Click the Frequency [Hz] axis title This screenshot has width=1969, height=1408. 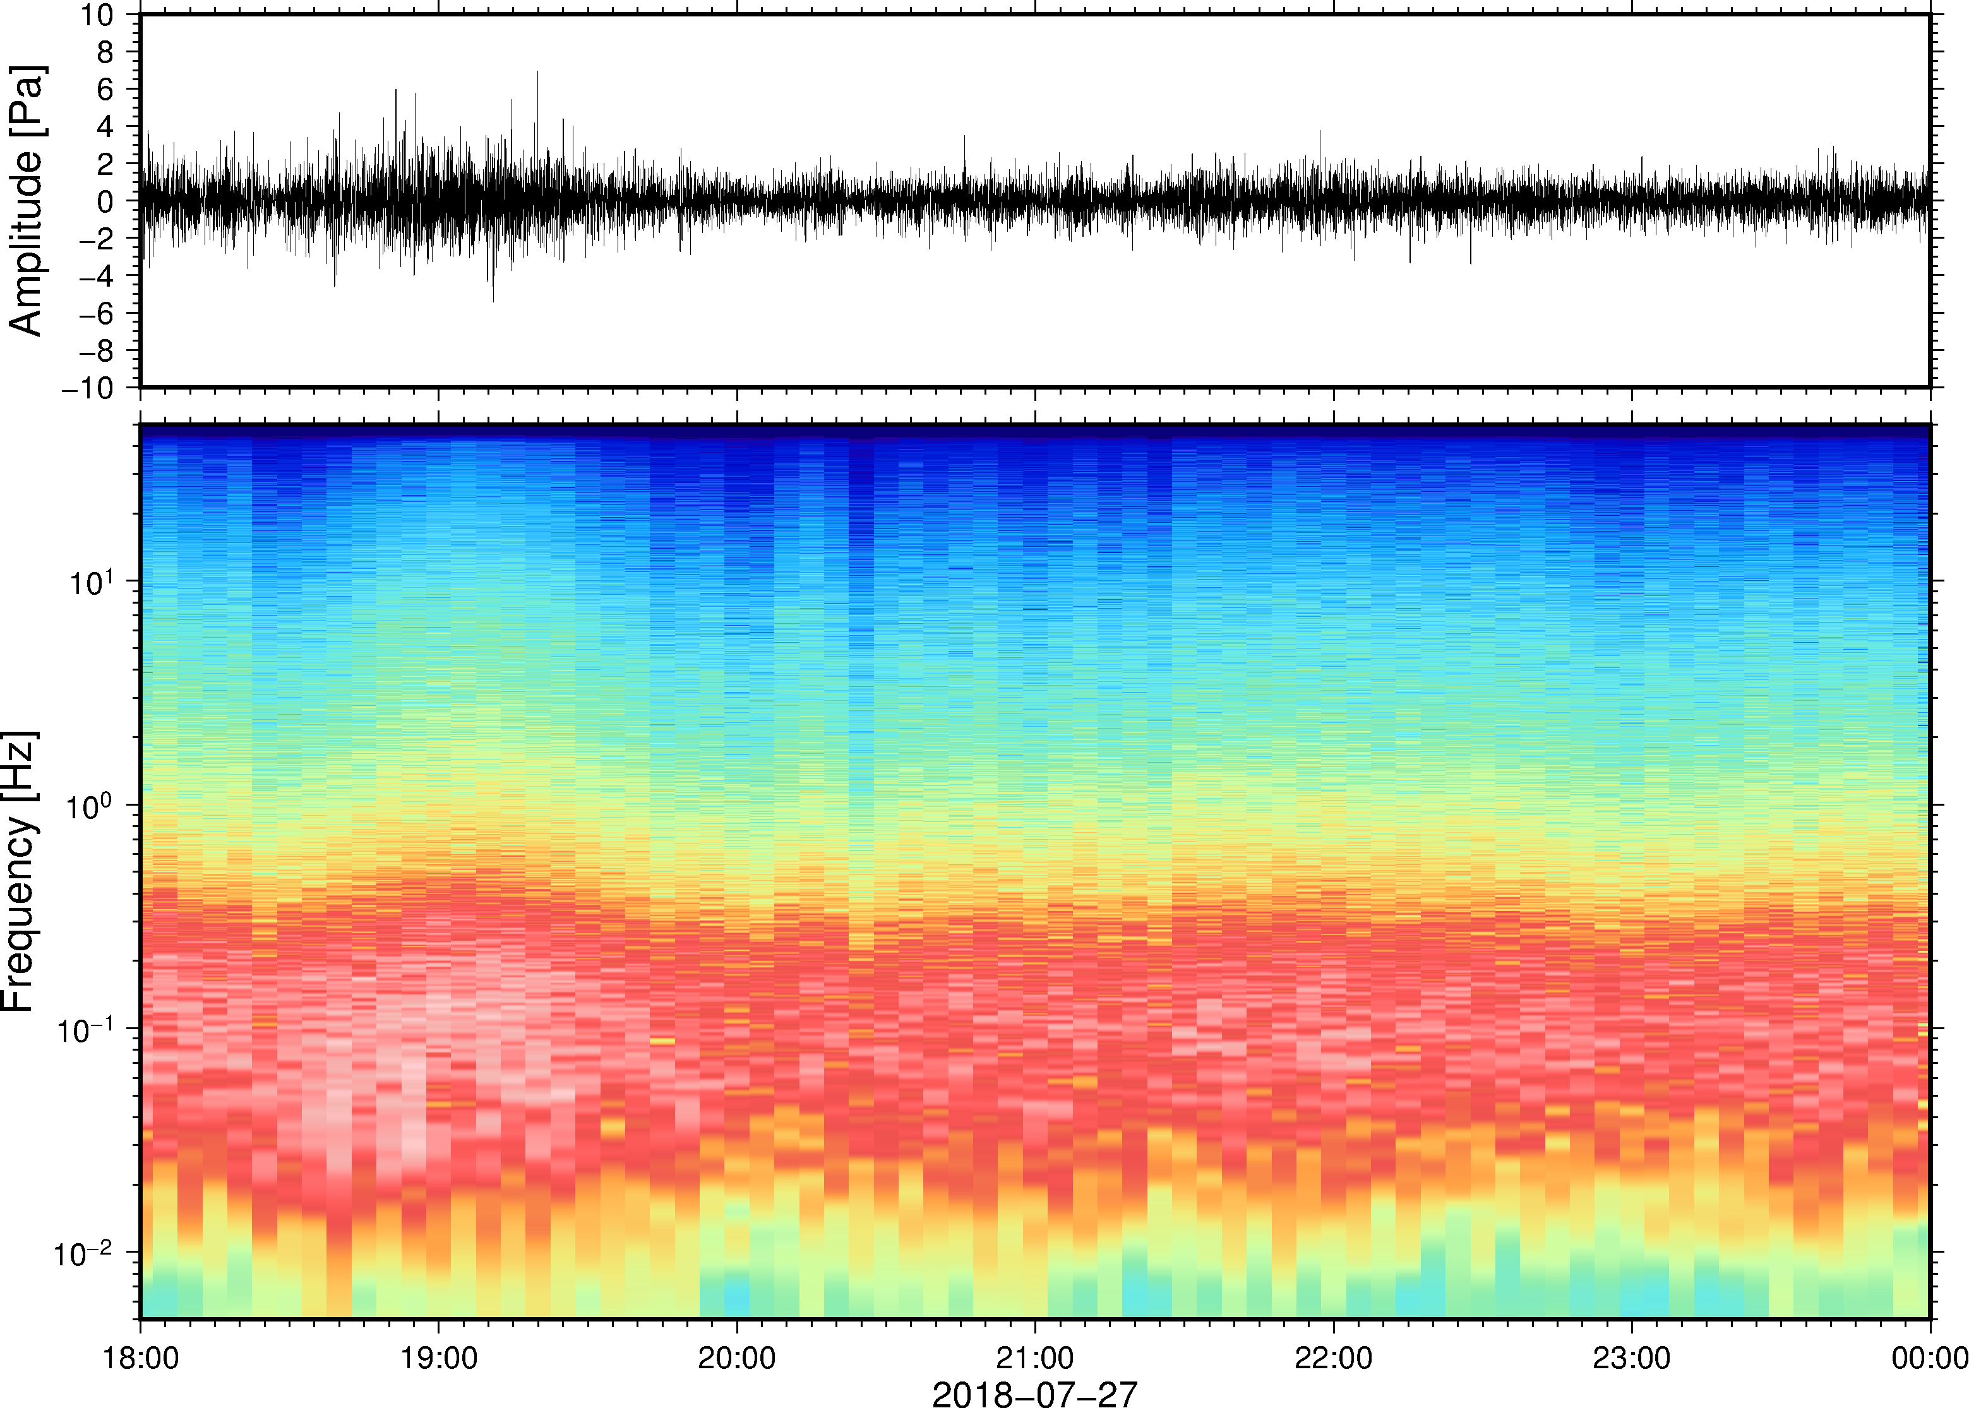pos(19,871)
